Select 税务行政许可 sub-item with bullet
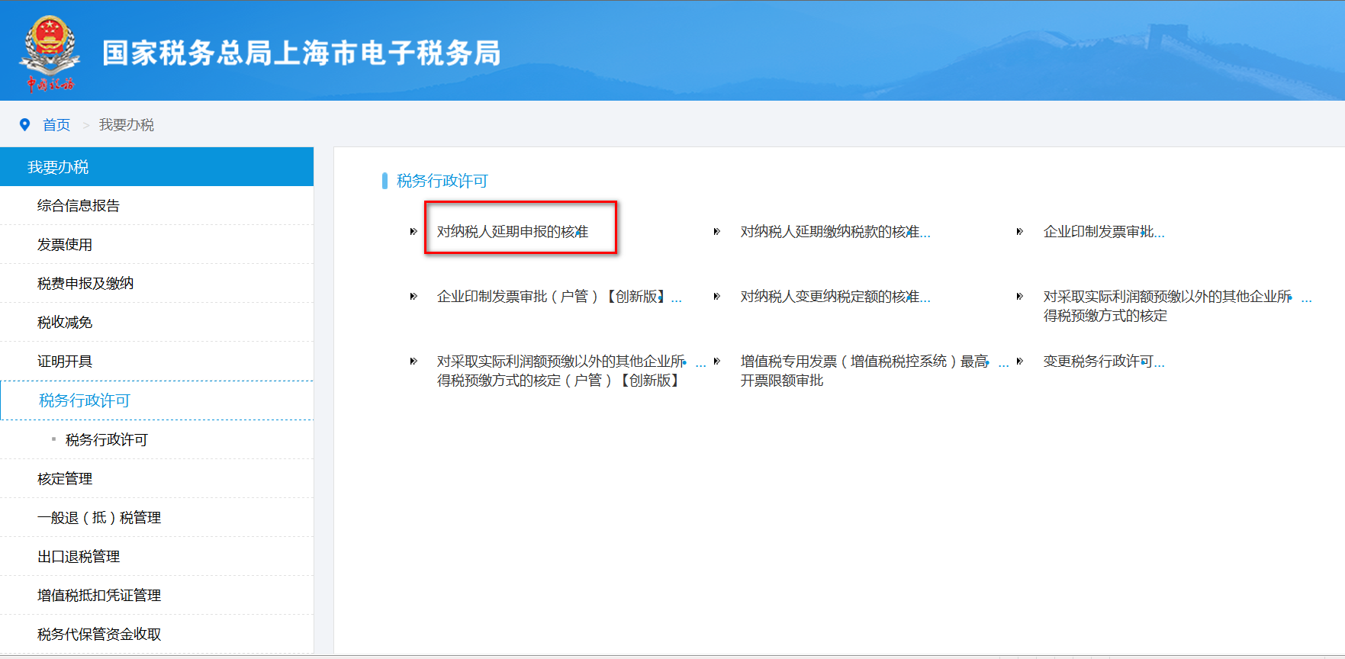 (x=107, y=439)
